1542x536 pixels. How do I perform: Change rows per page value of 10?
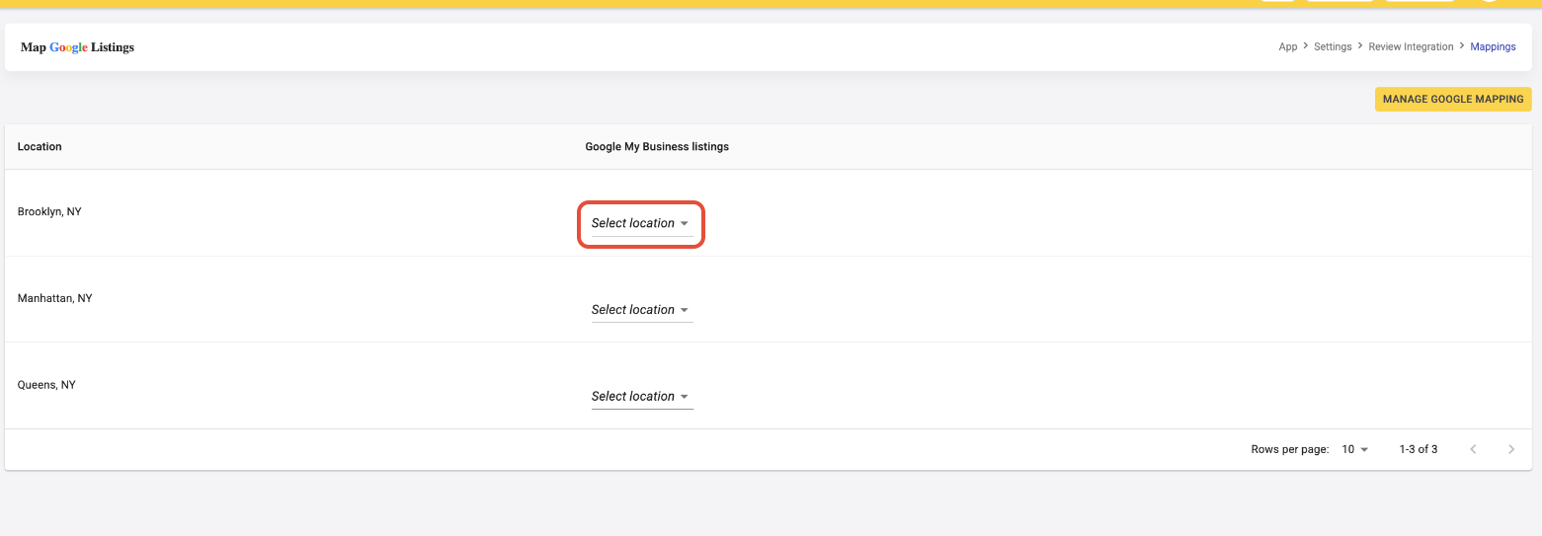1355,449
